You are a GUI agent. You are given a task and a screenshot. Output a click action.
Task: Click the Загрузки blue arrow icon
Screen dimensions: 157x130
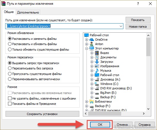click(x=97, y=62)
